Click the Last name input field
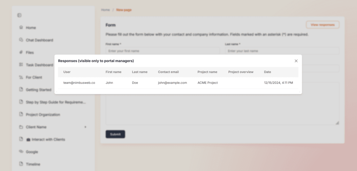357x171 pixels. (282, 51)
